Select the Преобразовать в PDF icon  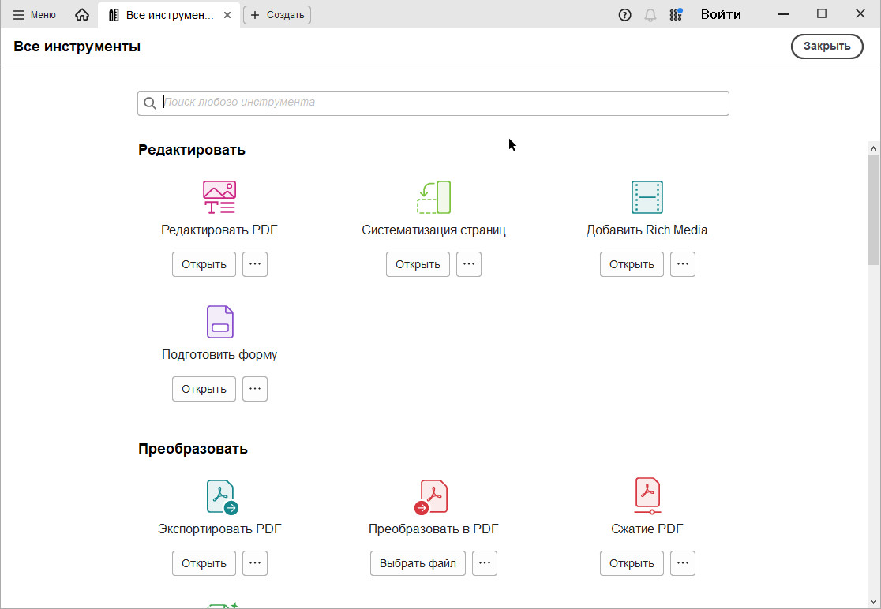[433, 497]
